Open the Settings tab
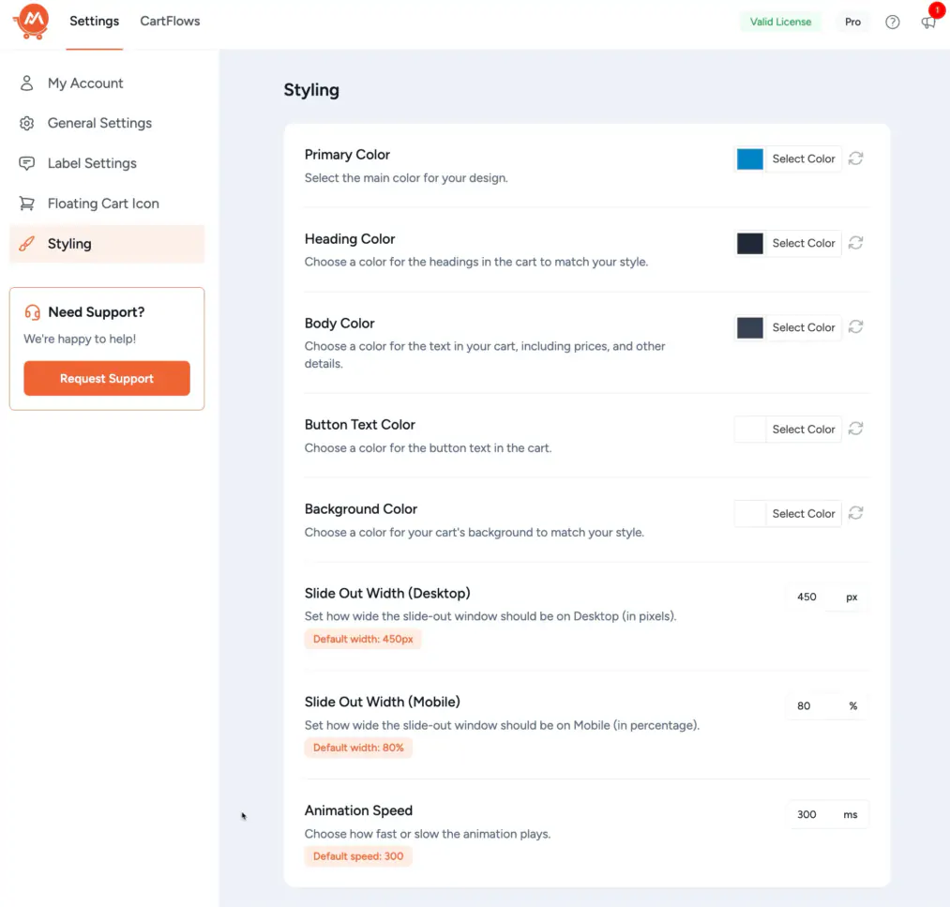 tap(94, 21)
